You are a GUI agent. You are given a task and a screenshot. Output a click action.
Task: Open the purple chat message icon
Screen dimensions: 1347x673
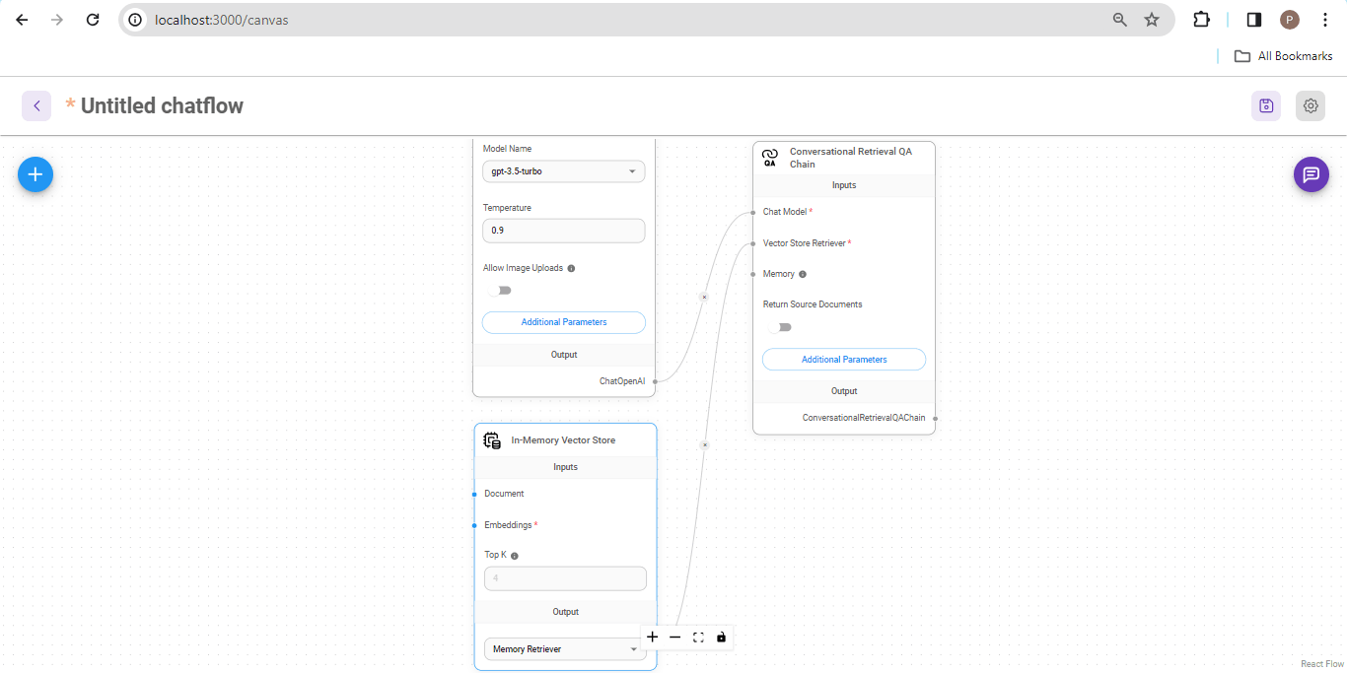pos(1311,174)
